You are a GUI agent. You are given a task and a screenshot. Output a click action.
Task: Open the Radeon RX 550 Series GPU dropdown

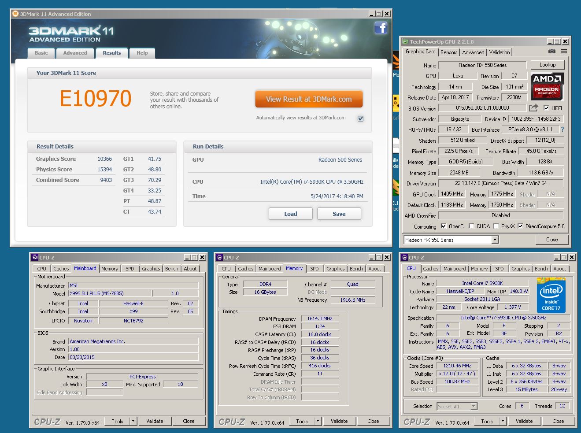point(495,240)
